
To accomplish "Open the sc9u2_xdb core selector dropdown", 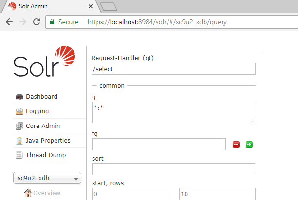I will coord(47,178).
